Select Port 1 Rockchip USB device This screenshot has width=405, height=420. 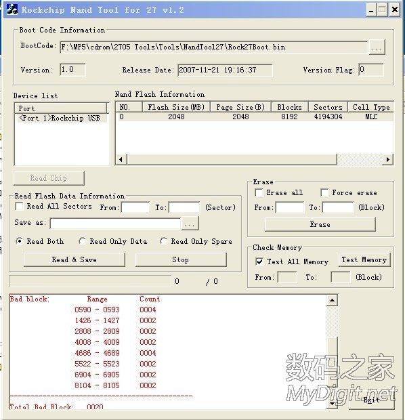click(62, 118)
